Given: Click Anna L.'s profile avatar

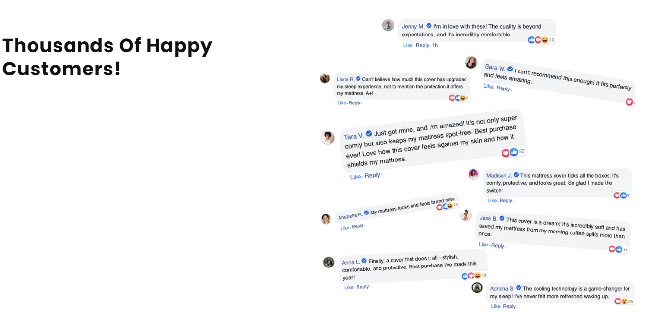Looking at the screenshot, I should point(329,262).
